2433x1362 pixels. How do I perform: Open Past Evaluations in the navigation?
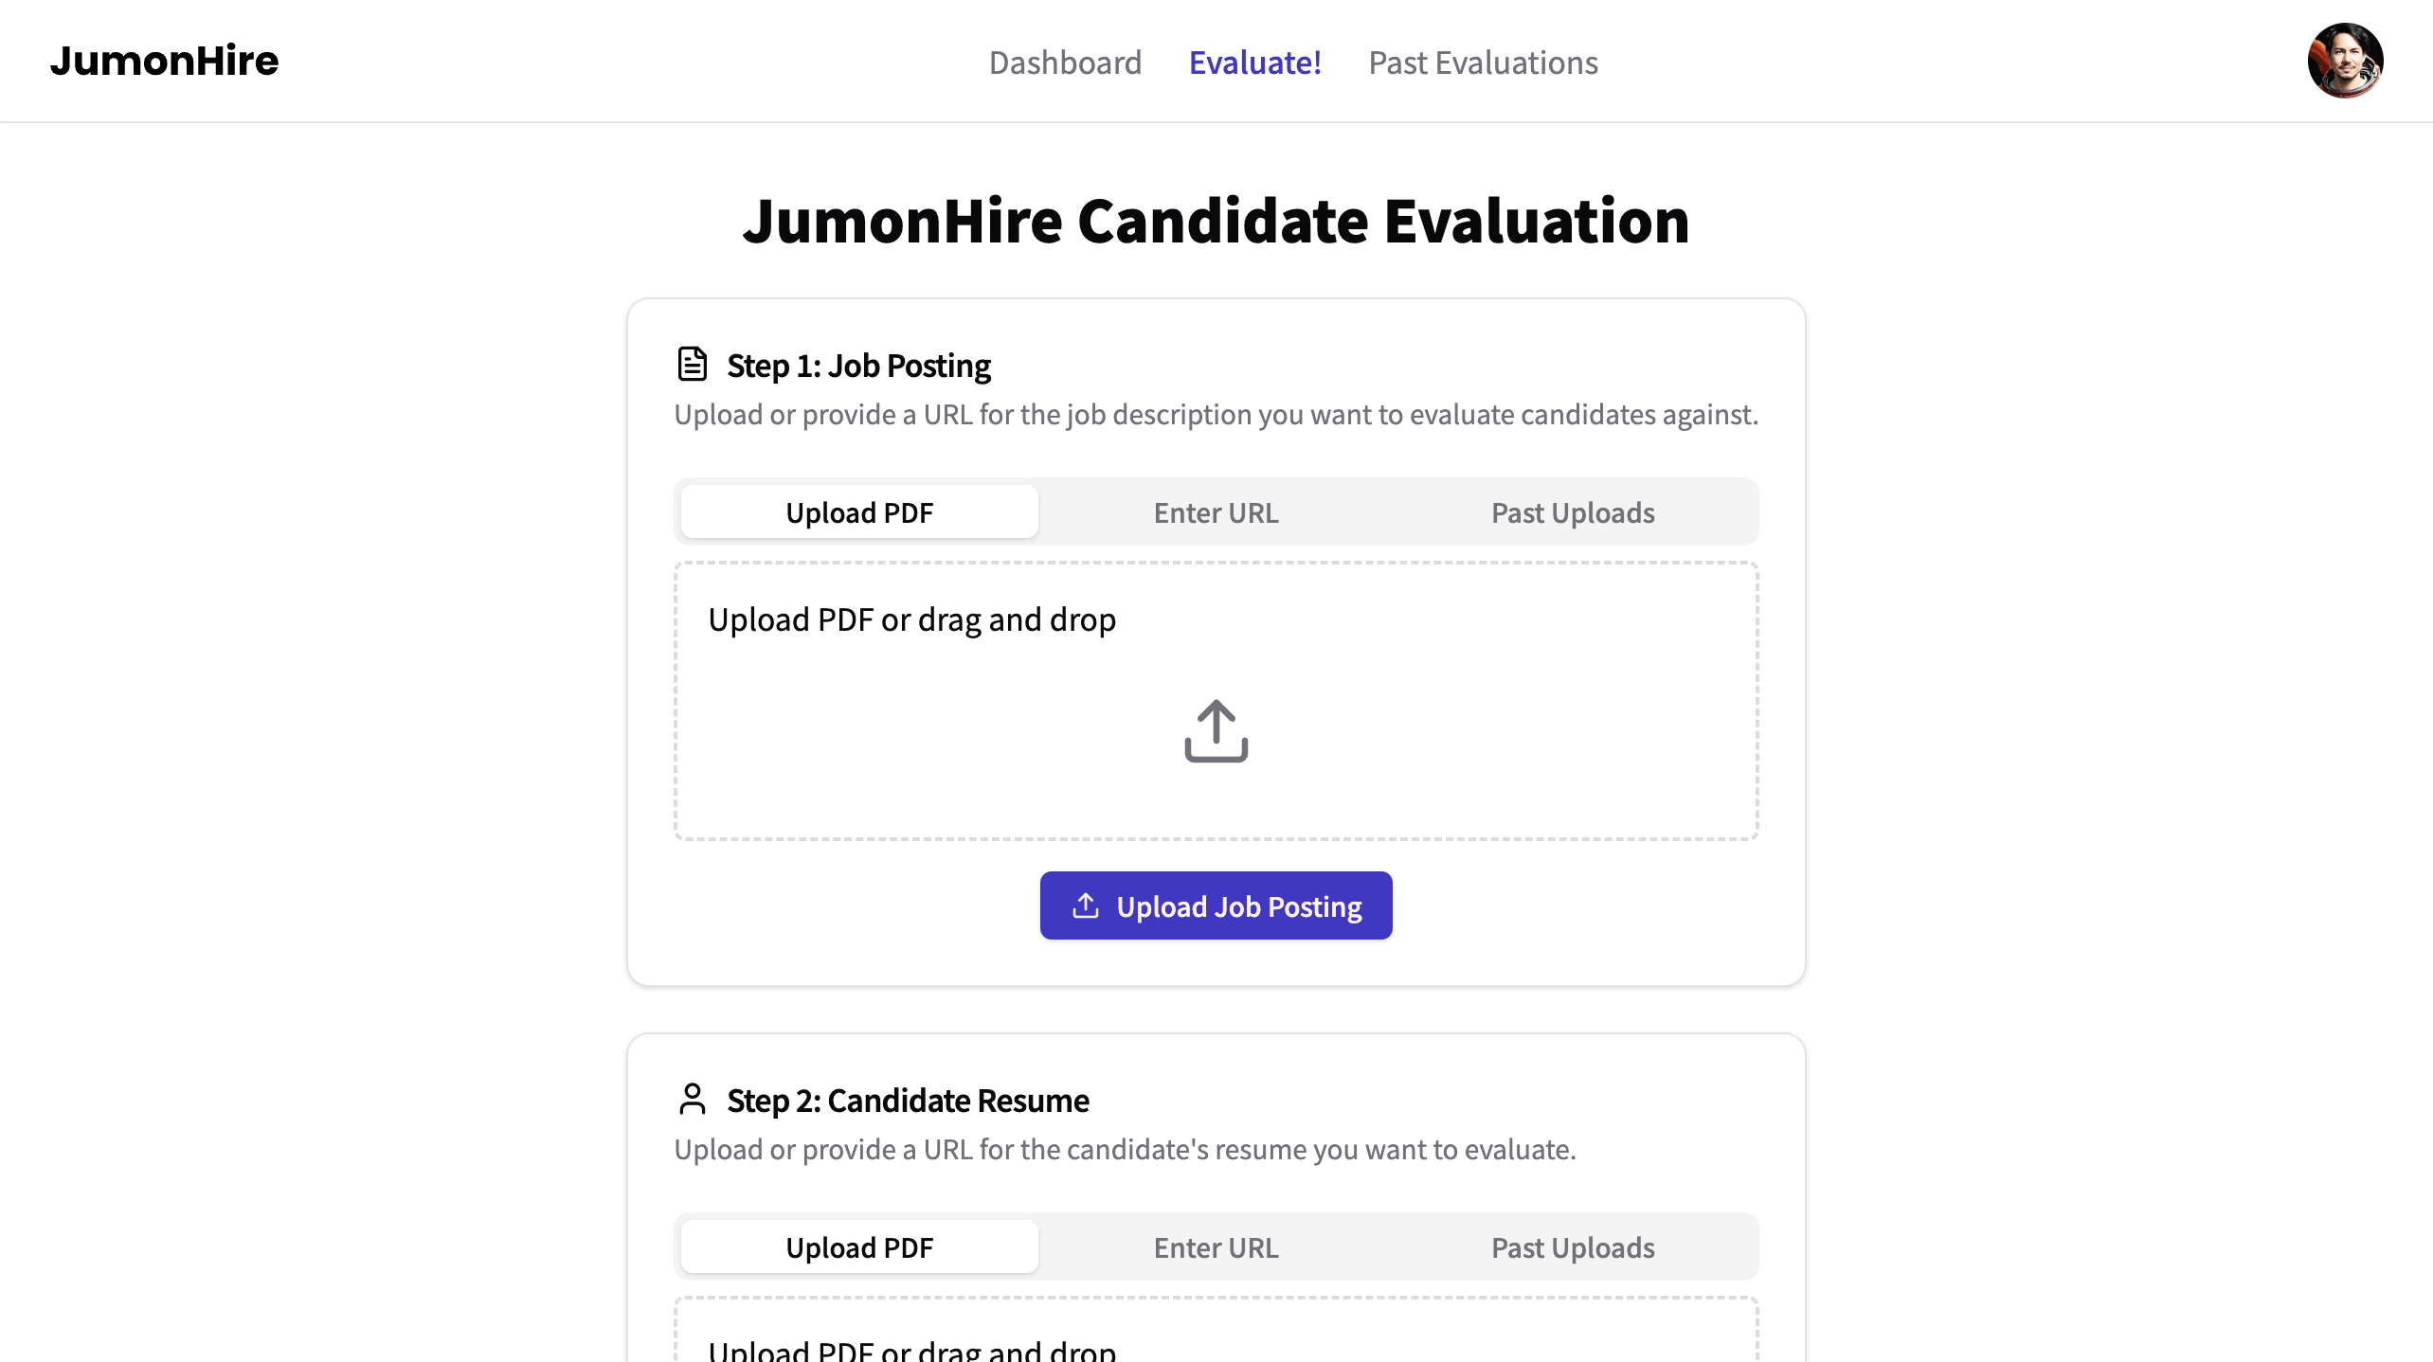click(x=1483, y=63)
